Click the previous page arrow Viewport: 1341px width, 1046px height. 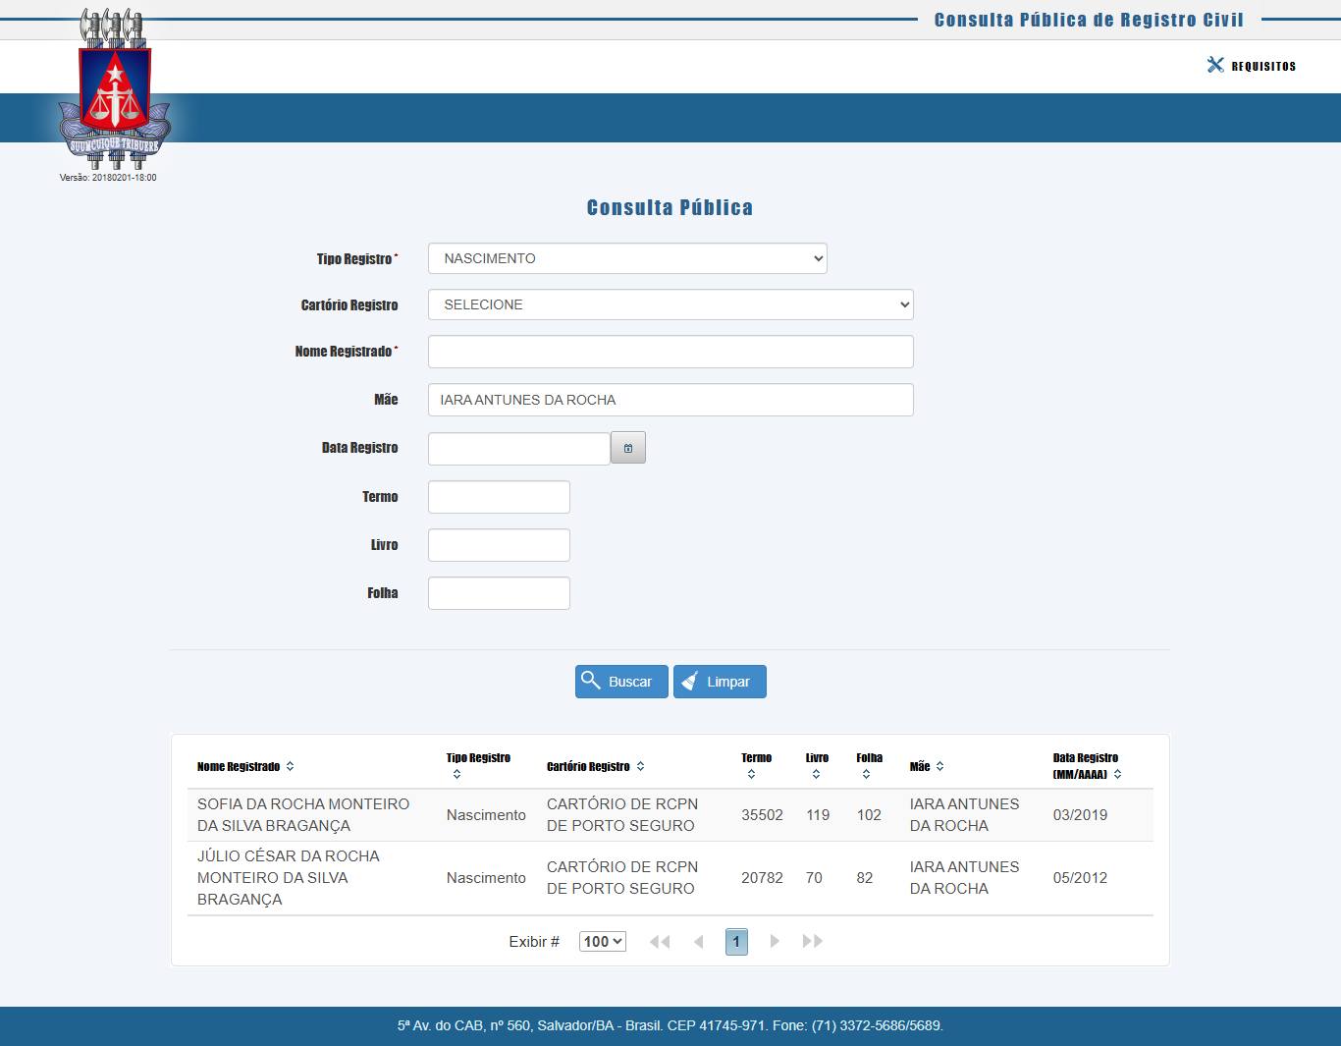click(x=699, y=941)
